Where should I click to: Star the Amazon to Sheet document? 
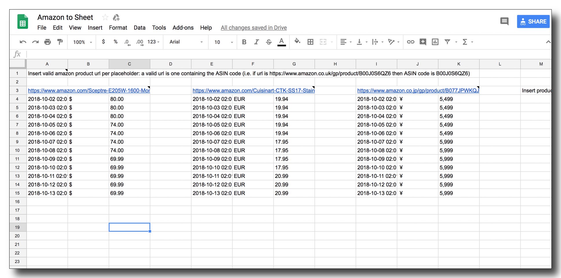click(x=105, y=17)
